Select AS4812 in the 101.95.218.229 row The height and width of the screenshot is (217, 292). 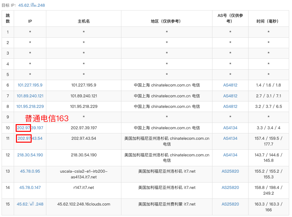click(230, 107)
